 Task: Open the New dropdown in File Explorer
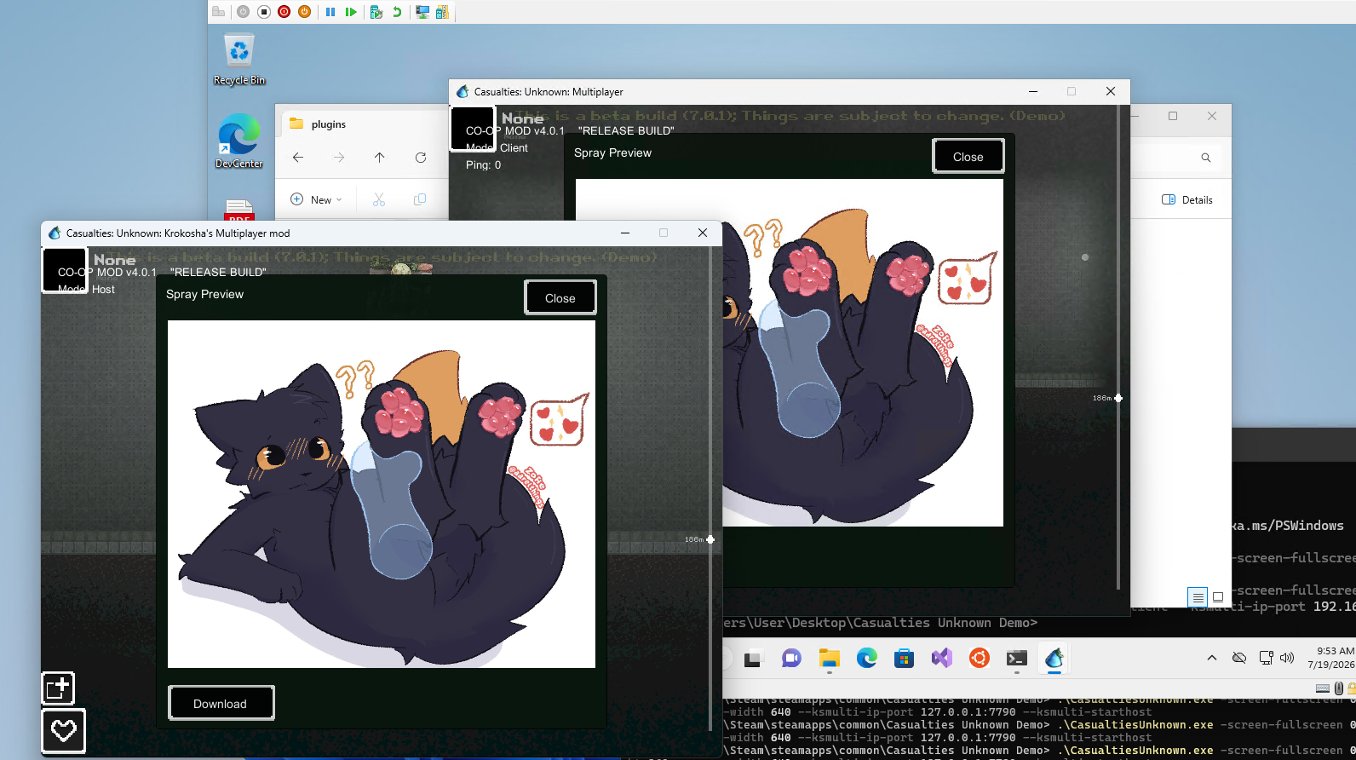[x=317, y=199]
